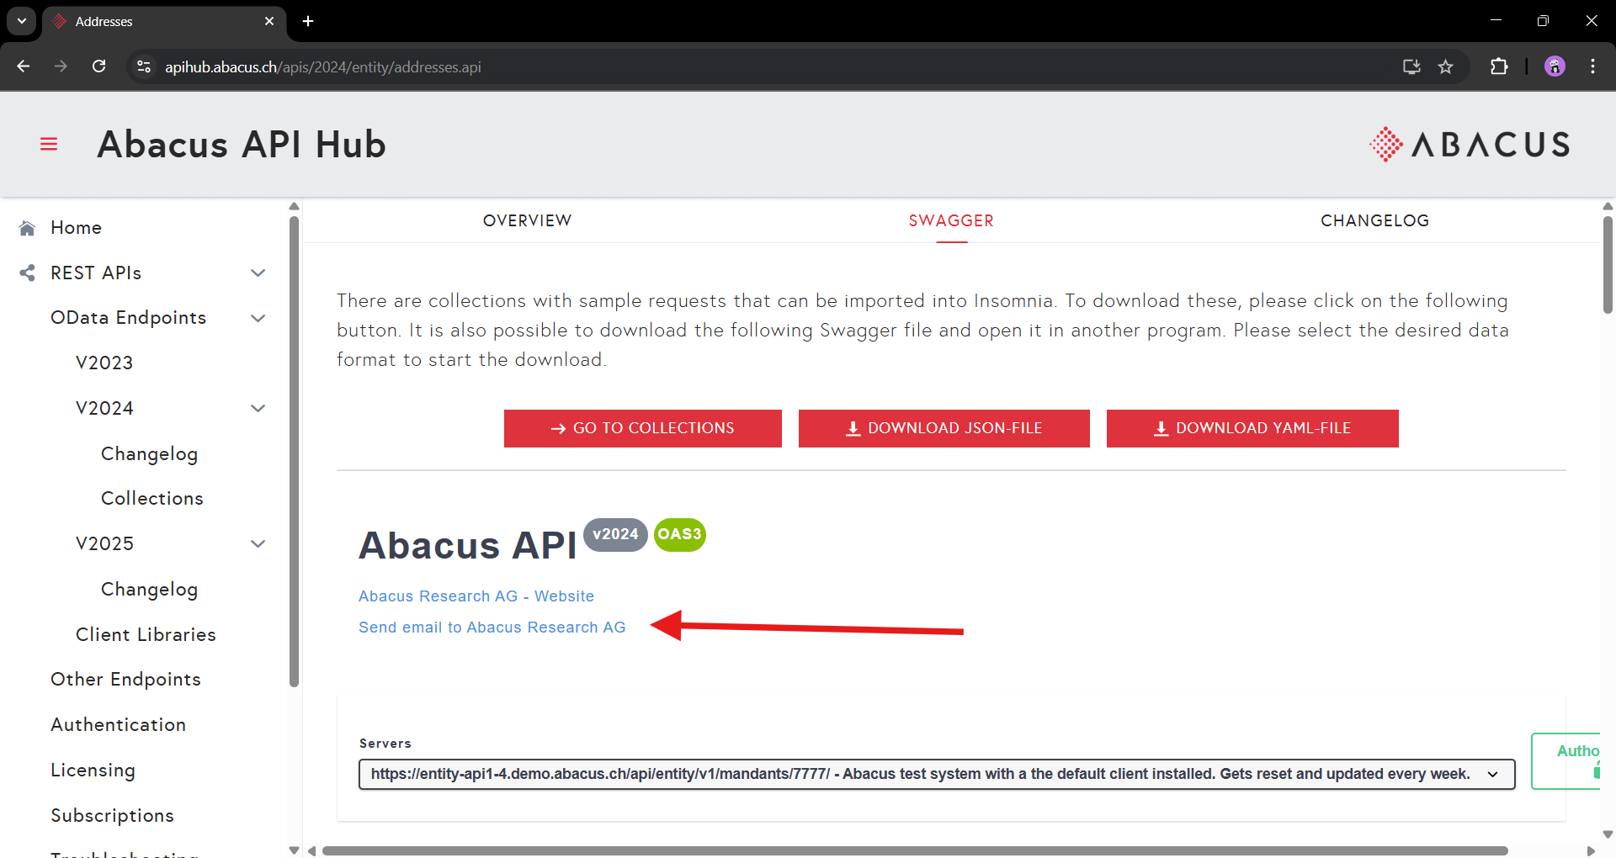
Task: Open Licensing in the sidebar
Action: point(93,771)
